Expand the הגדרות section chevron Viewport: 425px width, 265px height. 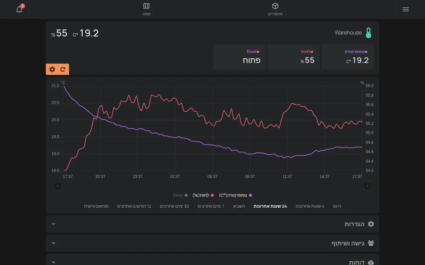click(53, 224)
